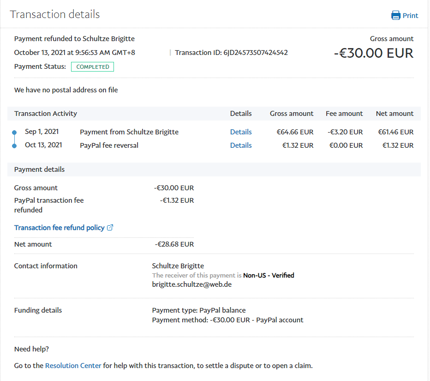Click external-link icon beside refund policy
Viewport: 430px width, 381px height.
[x=110, y=228]
